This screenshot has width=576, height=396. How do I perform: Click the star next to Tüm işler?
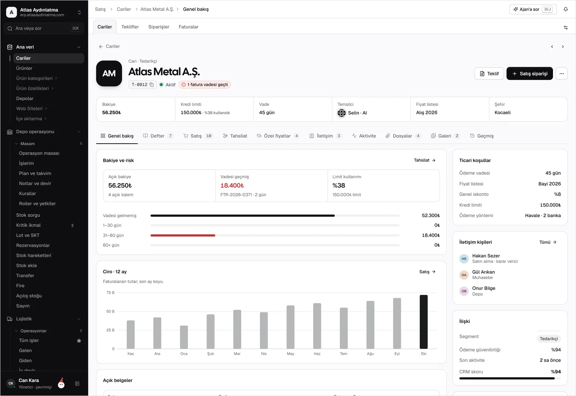(79, 341)
